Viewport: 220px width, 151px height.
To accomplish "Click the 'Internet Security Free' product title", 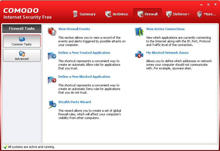I will click(27, 17).
